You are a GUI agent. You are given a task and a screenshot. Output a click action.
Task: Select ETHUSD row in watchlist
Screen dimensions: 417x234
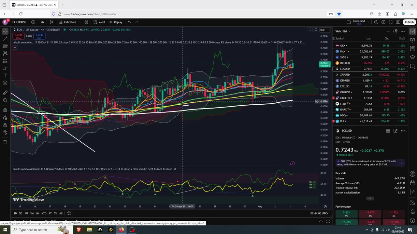coord(370,81)
